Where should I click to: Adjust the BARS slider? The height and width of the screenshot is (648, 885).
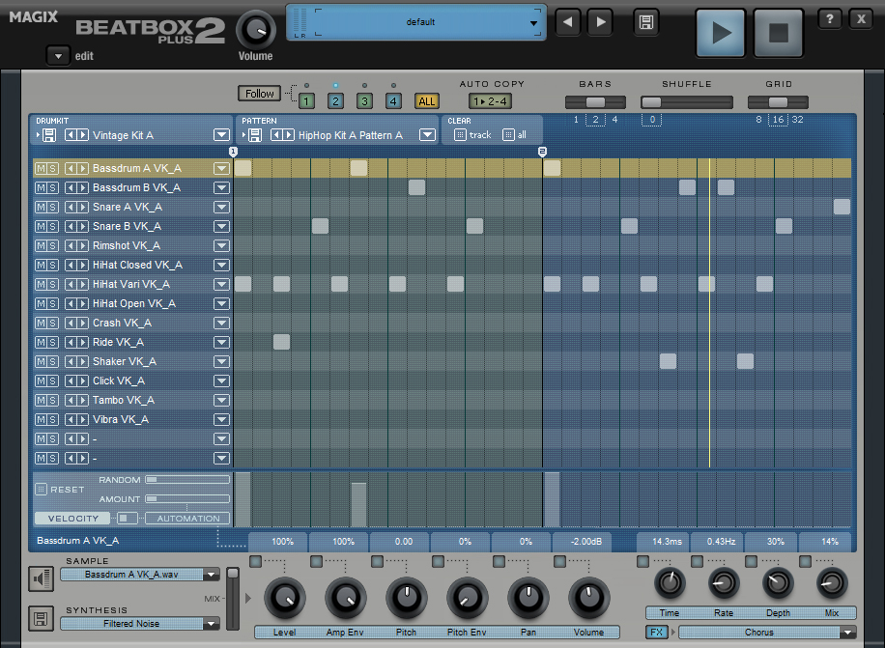click(595, 102)
